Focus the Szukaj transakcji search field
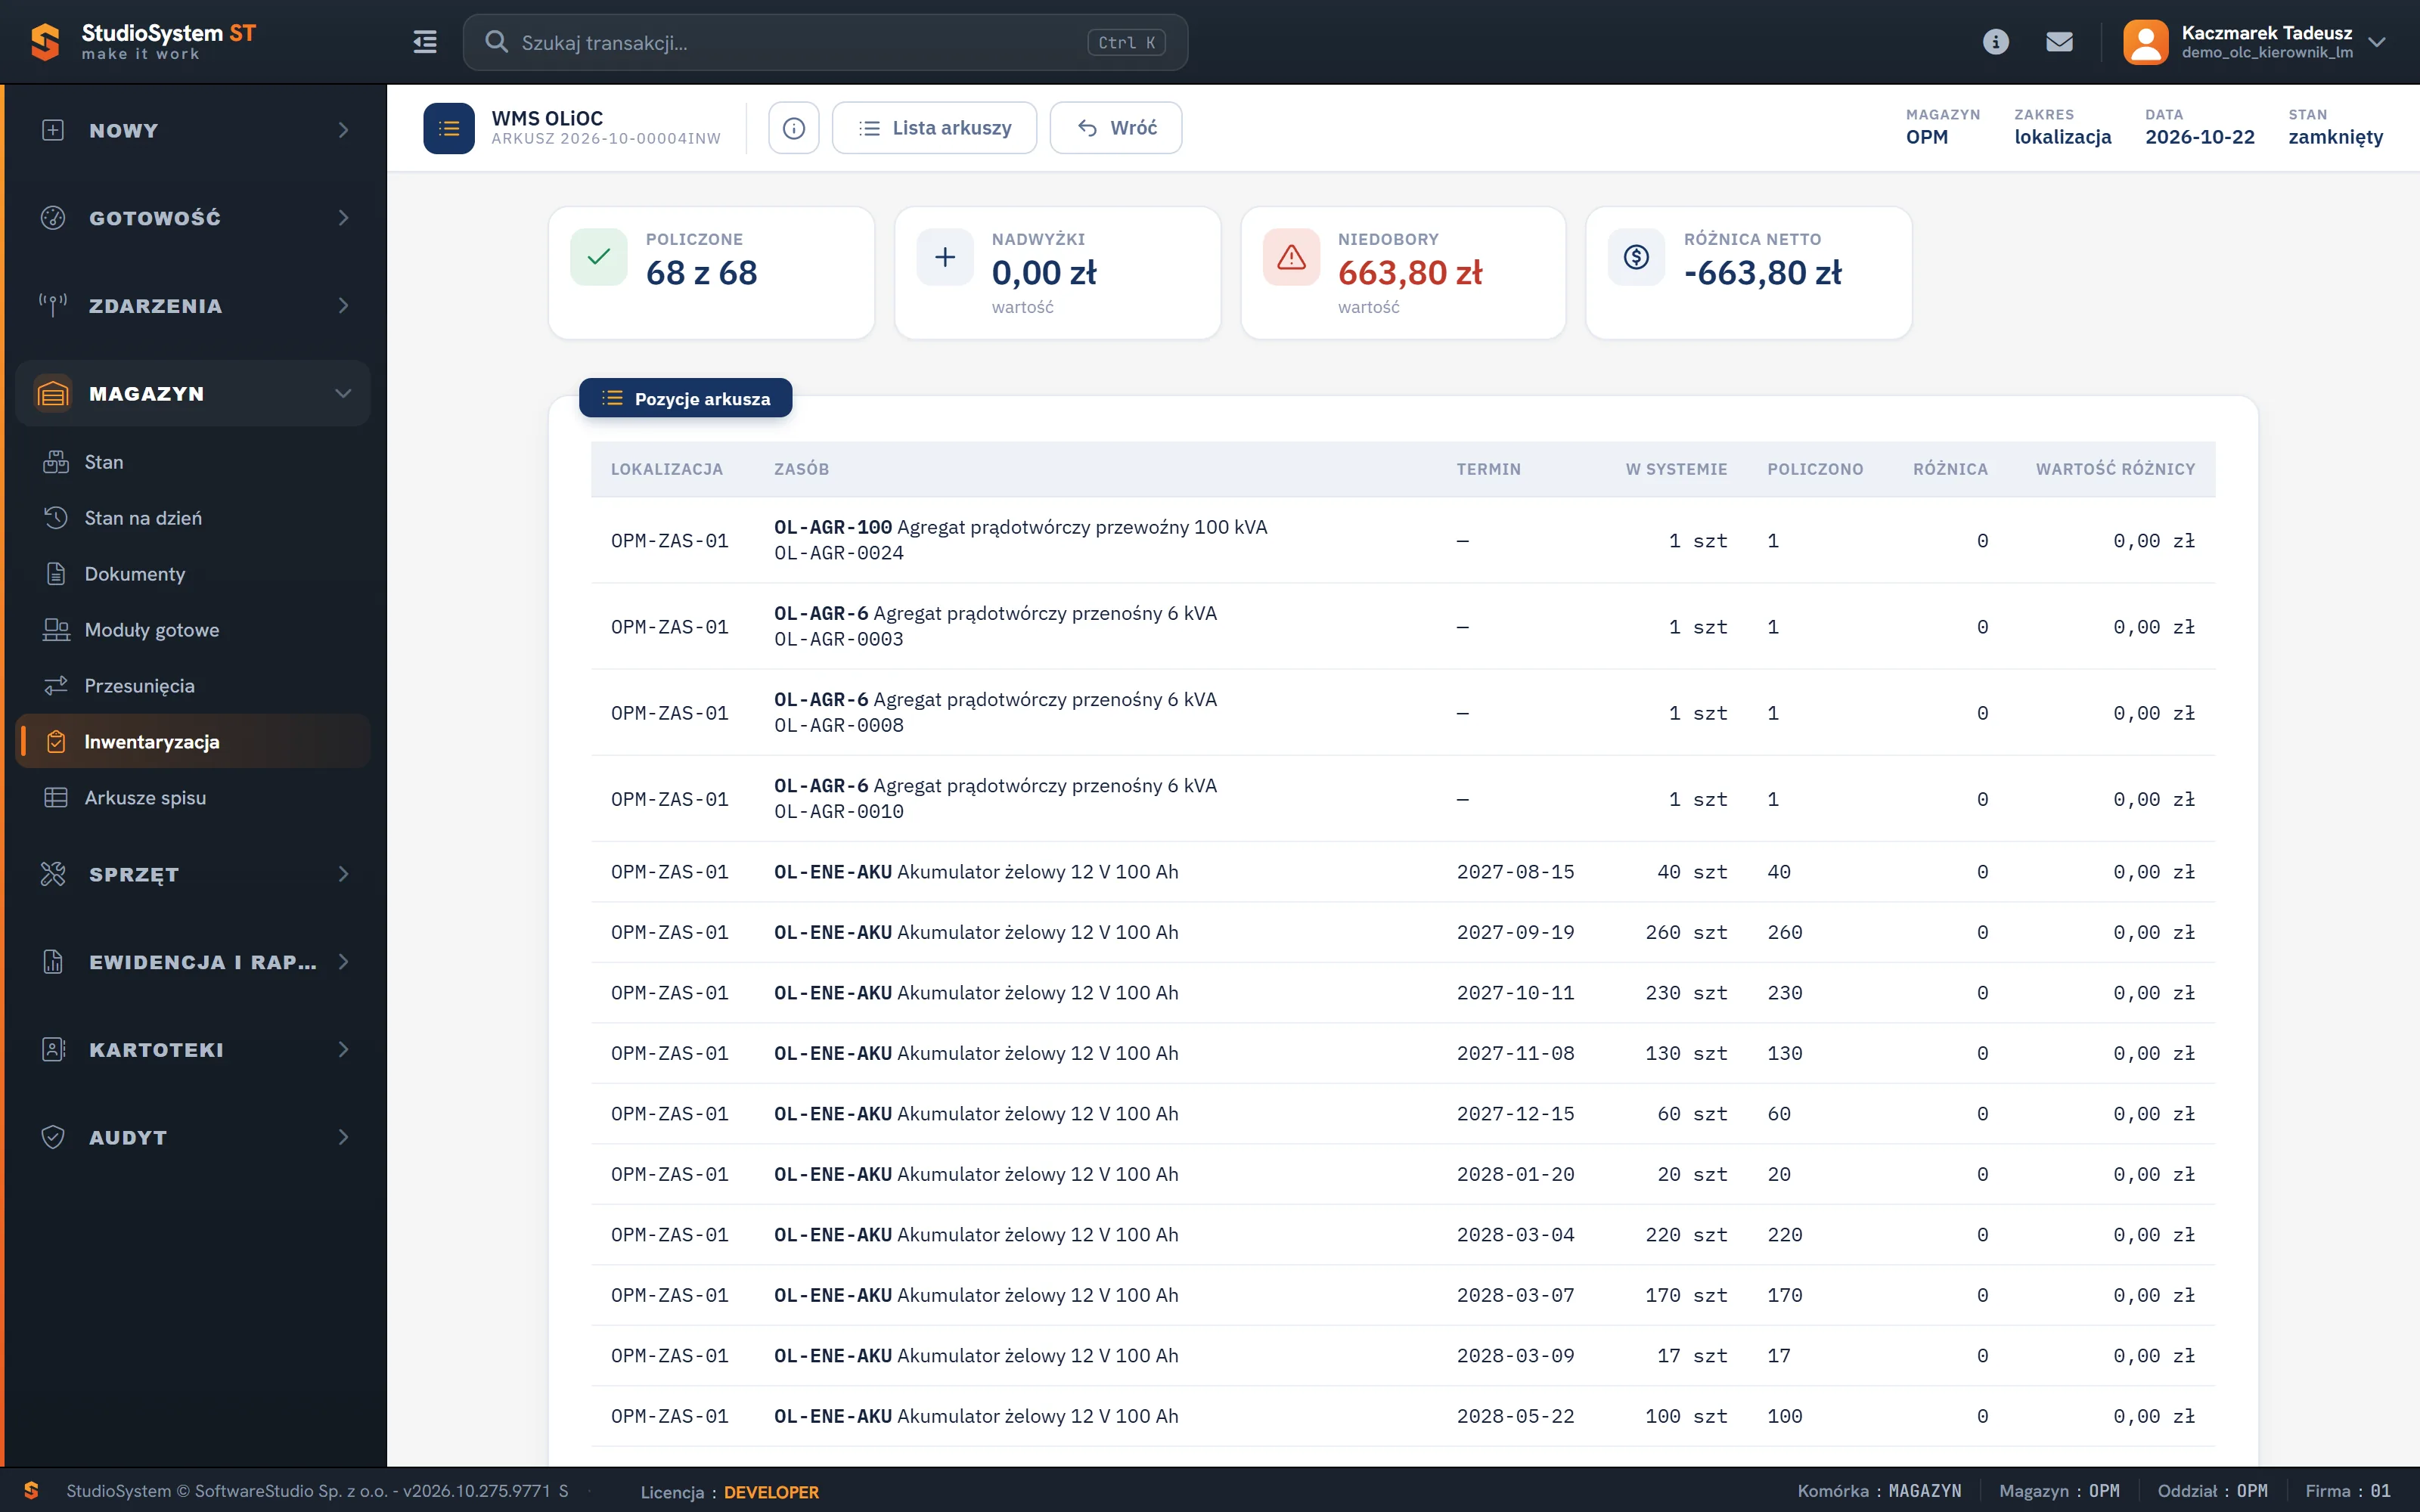This screenshot has width=2420, height=1512. tap(825, 42)
